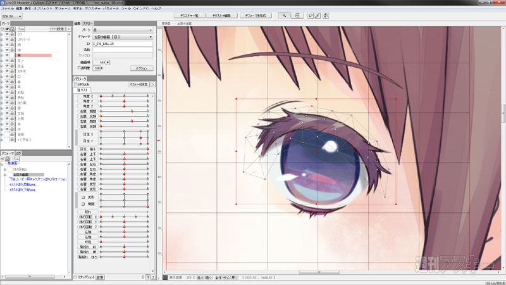
Task: Click the 中心 center button in the status bar
Action: 226,277
